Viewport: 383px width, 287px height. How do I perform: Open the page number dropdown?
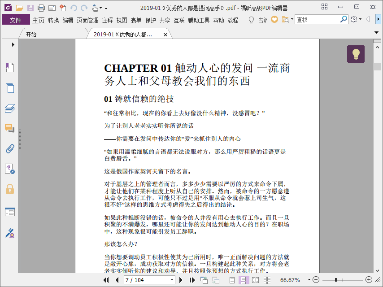(x=172, y=280)
